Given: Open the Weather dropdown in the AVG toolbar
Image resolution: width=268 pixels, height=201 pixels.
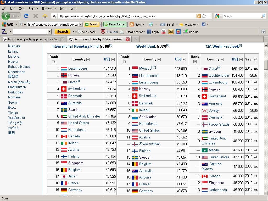Looking at the screenshot, I should pos(198,25).
